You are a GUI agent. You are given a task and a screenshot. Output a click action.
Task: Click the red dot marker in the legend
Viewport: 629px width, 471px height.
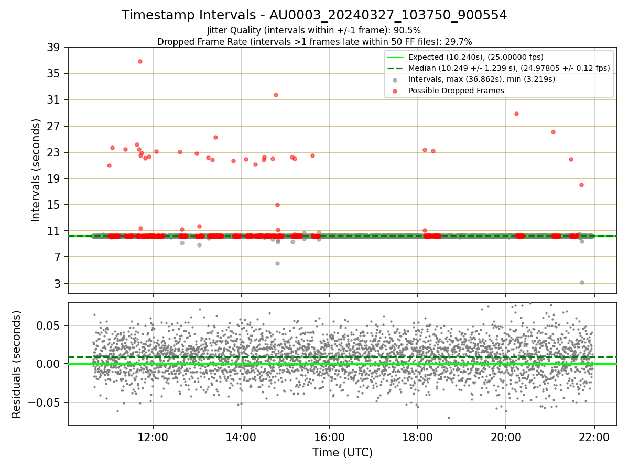395,91
